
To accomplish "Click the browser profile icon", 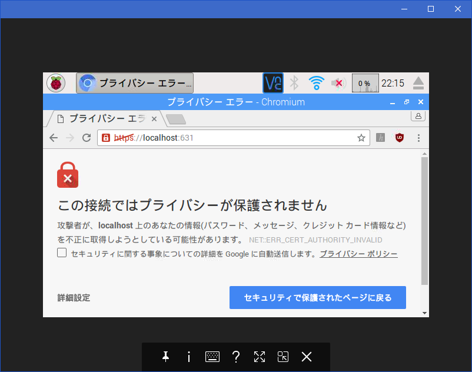I will click(418, 116).
